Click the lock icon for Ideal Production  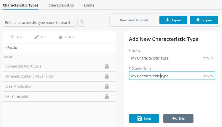pyautogui.click(x=107, y=86)
